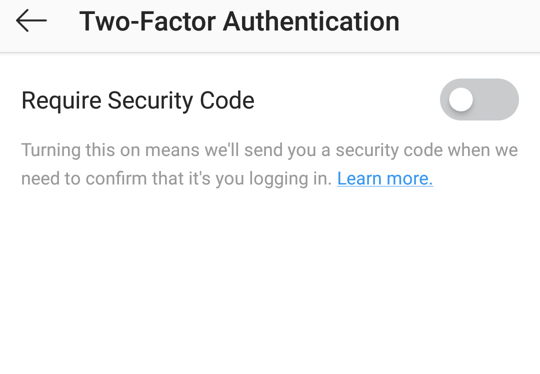Return to previous screen via arrow

pos(31,21)
